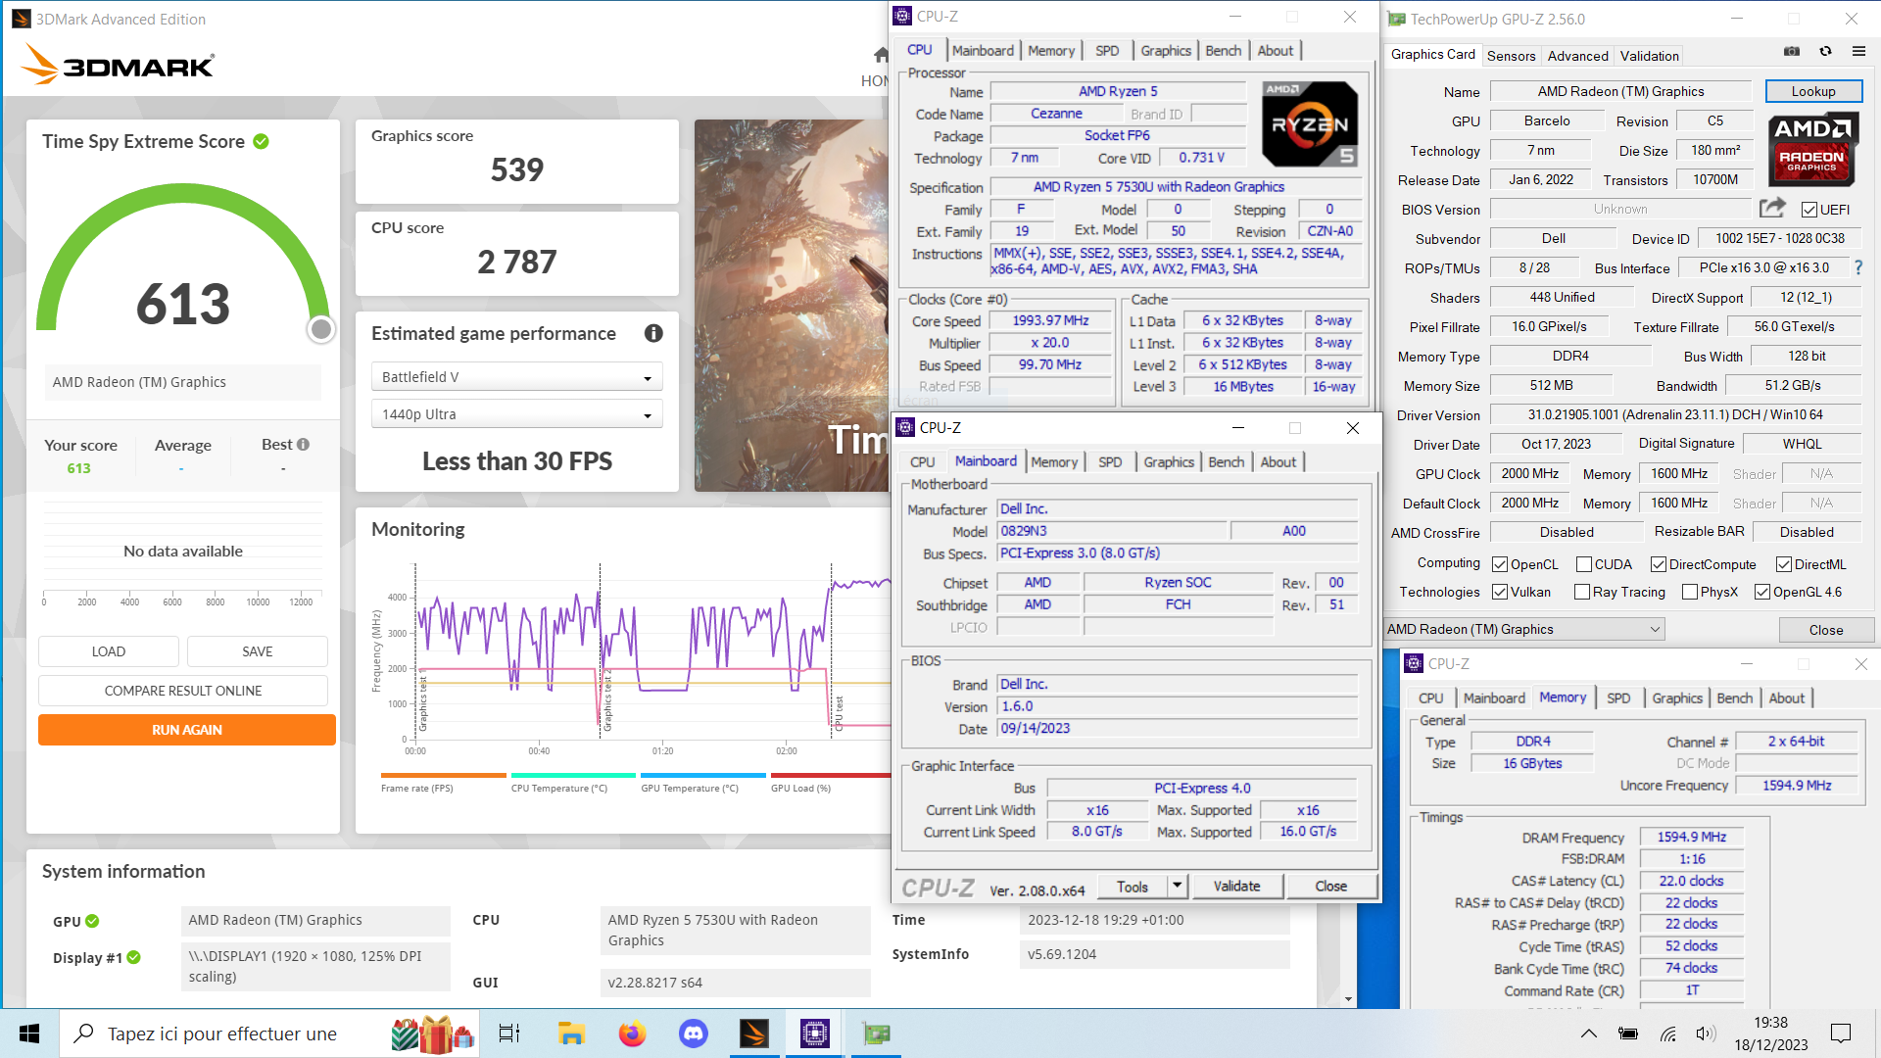
Task: Switch to 3DMark via taskbar icon
Action: click(754, 1034)
